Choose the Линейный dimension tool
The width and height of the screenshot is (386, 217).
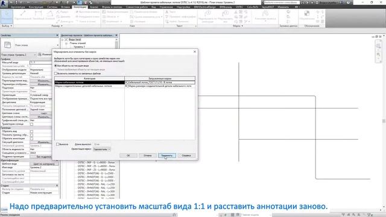38,15
